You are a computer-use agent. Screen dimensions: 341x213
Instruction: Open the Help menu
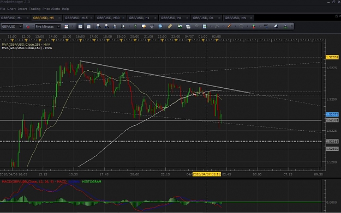[x=65, y=9]
